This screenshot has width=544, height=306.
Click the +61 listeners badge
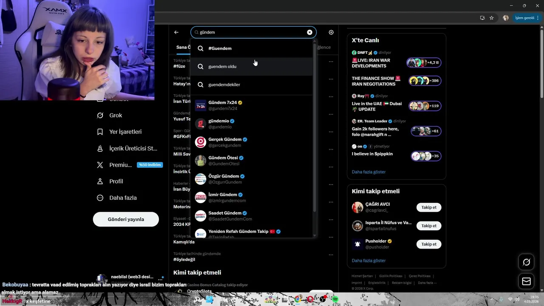coord(426,131)
